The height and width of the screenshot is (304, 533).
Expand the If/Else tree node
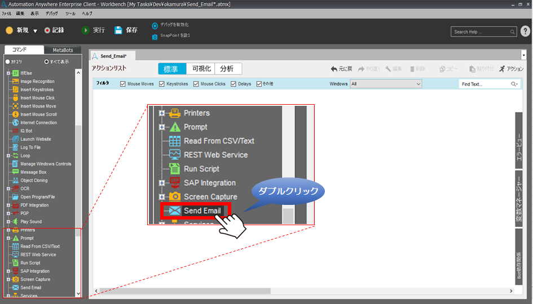click(8, 73)
